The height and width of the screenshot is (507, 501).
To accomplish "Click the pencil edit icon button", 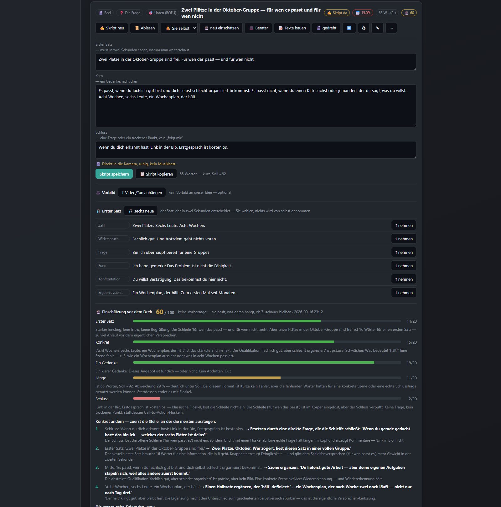I will click(377, 28).
